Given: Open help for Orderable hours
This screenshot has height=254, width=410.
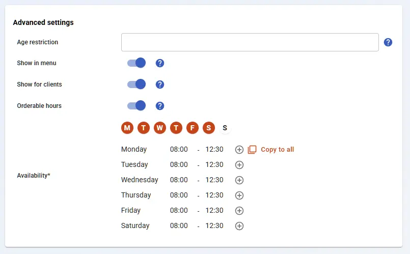Looking at the screenshot, I should (x=160, y=106).
